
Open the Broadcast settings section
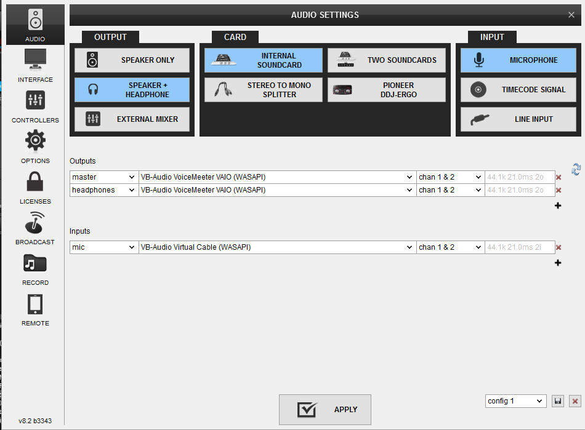click(35, 228)
